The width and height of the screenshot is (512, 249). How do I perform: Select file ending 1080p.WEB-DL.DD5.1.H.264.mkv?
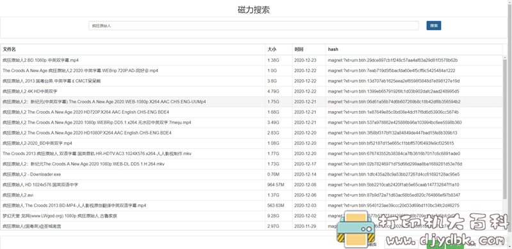[x=84, y=164]
